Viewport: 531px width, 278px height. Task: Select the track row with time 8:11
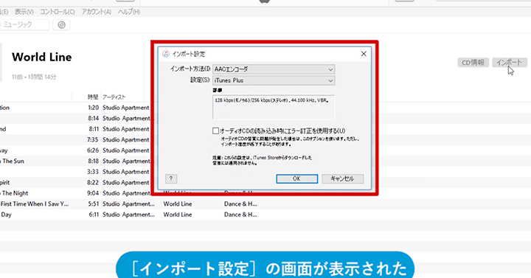coord(75,129)
